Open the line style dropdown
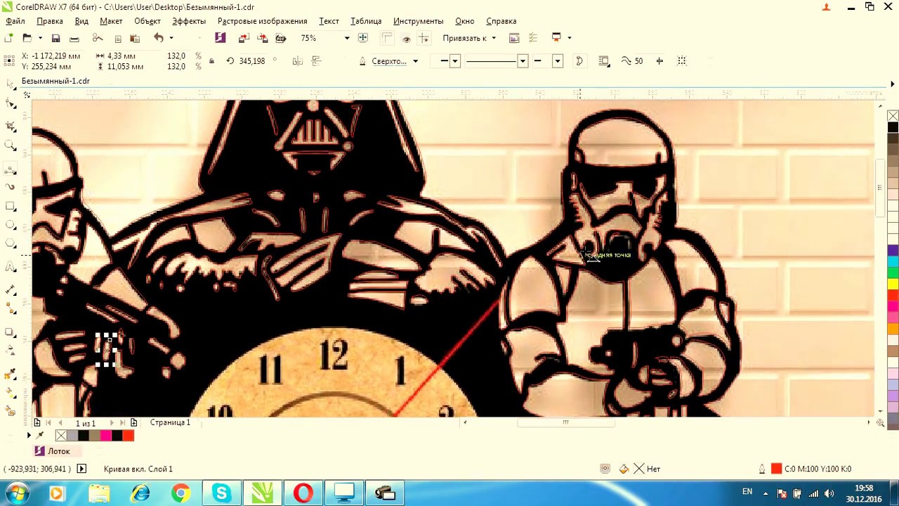 point(523,61)
